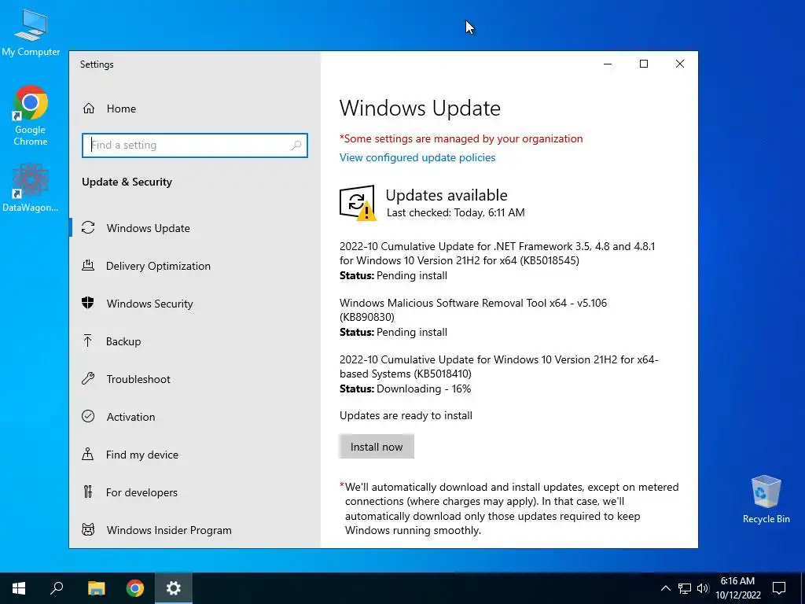
Task: Click the Install now button
Action: 377,447
